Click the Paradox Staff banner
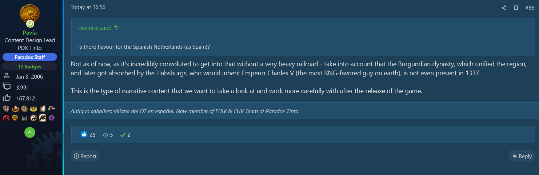This screenshot has height=175, width=539. (x=30, y=57)
